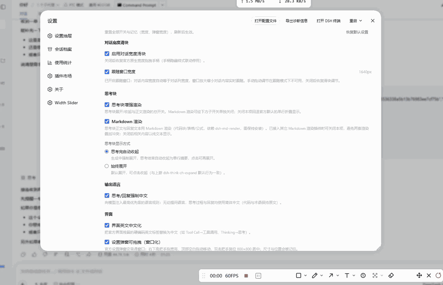Viewport: 443px width, 285px height.
Task: Open the 关于 section in settings sidebar
Action: pos(56,89)
